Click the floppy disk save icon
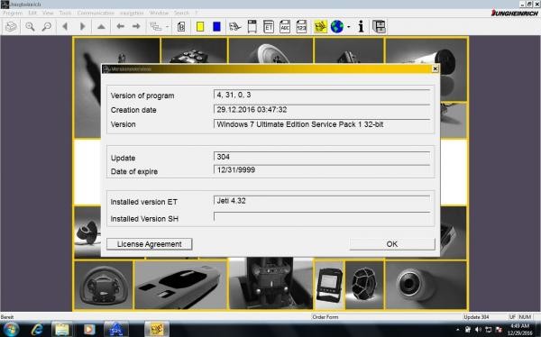 coord(379,26)
